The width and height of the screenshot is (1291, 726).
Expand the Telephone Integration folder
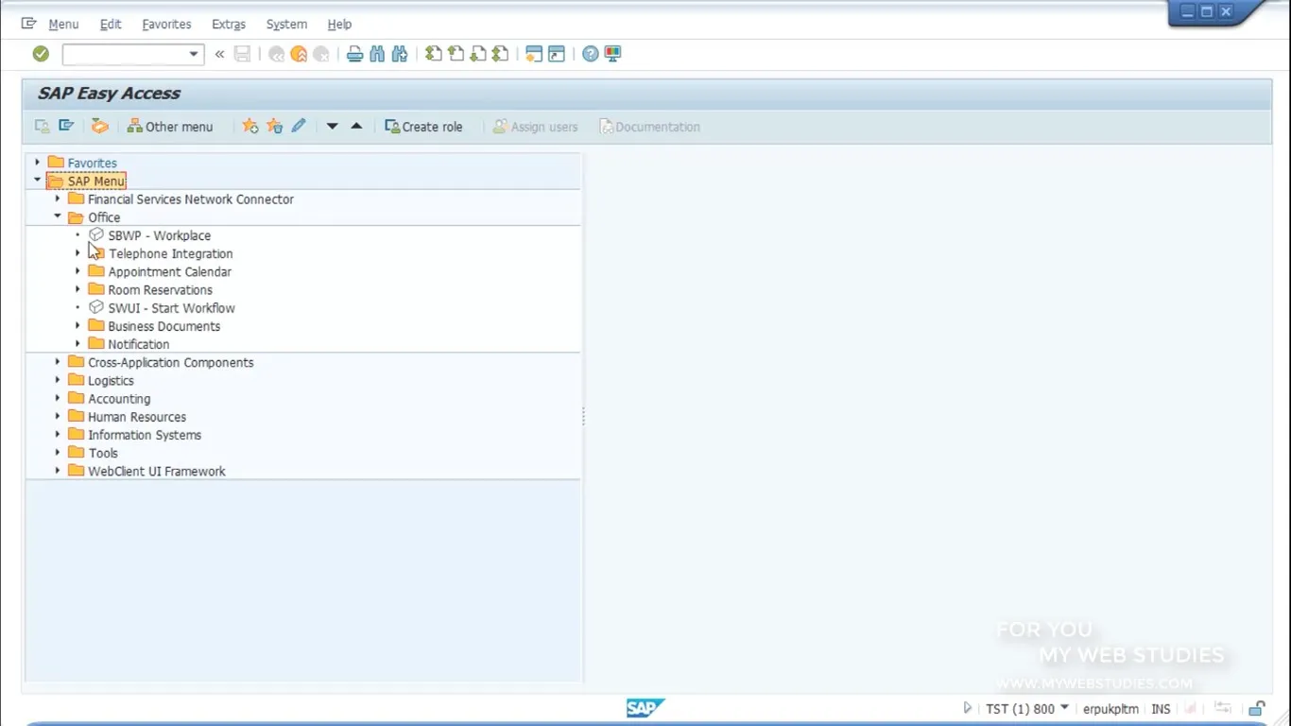point(77,253)
